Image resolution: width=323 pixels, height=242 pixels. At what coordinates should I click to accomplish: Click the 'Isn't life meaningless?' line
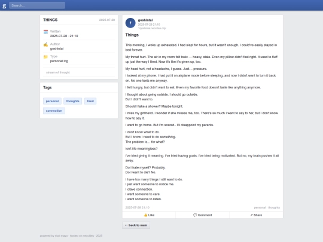point(141,149)
